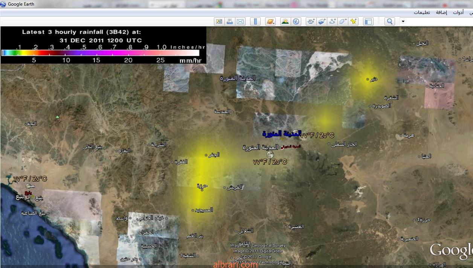
Task: Select the bold blue المدينة المنورة placemark
Action: click(x=282, y=134)
